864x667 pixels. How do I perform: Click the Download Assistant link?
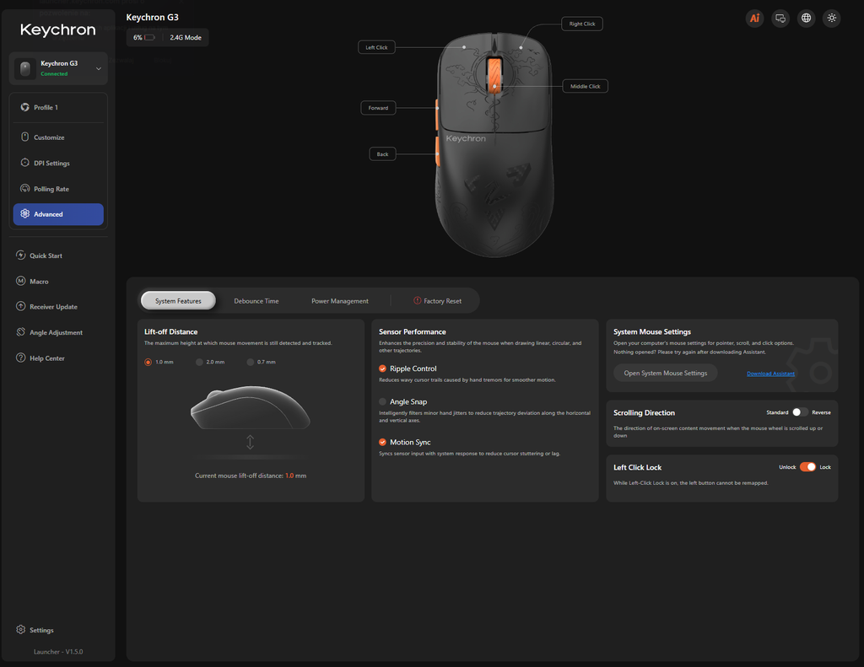[x=770, y=374]
